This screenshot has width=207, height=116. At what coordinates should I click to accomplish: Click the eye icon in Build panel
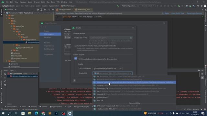click(5, 85)
